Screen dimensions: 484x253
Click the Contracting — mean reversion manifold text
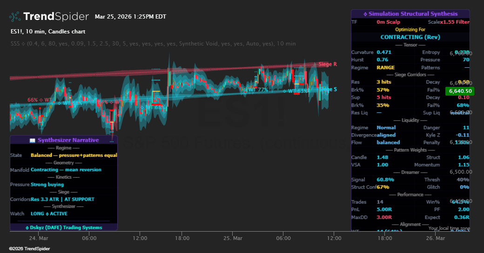[66, 170]
